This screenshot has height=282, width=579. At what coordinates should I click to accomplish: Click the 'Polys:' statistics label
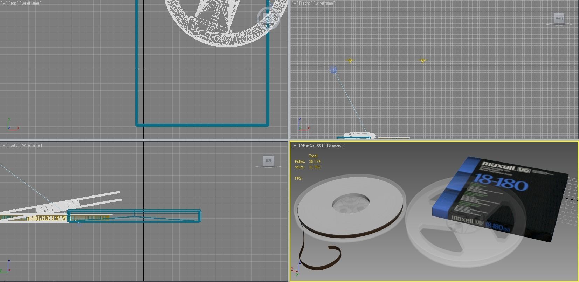pos(300,161)
